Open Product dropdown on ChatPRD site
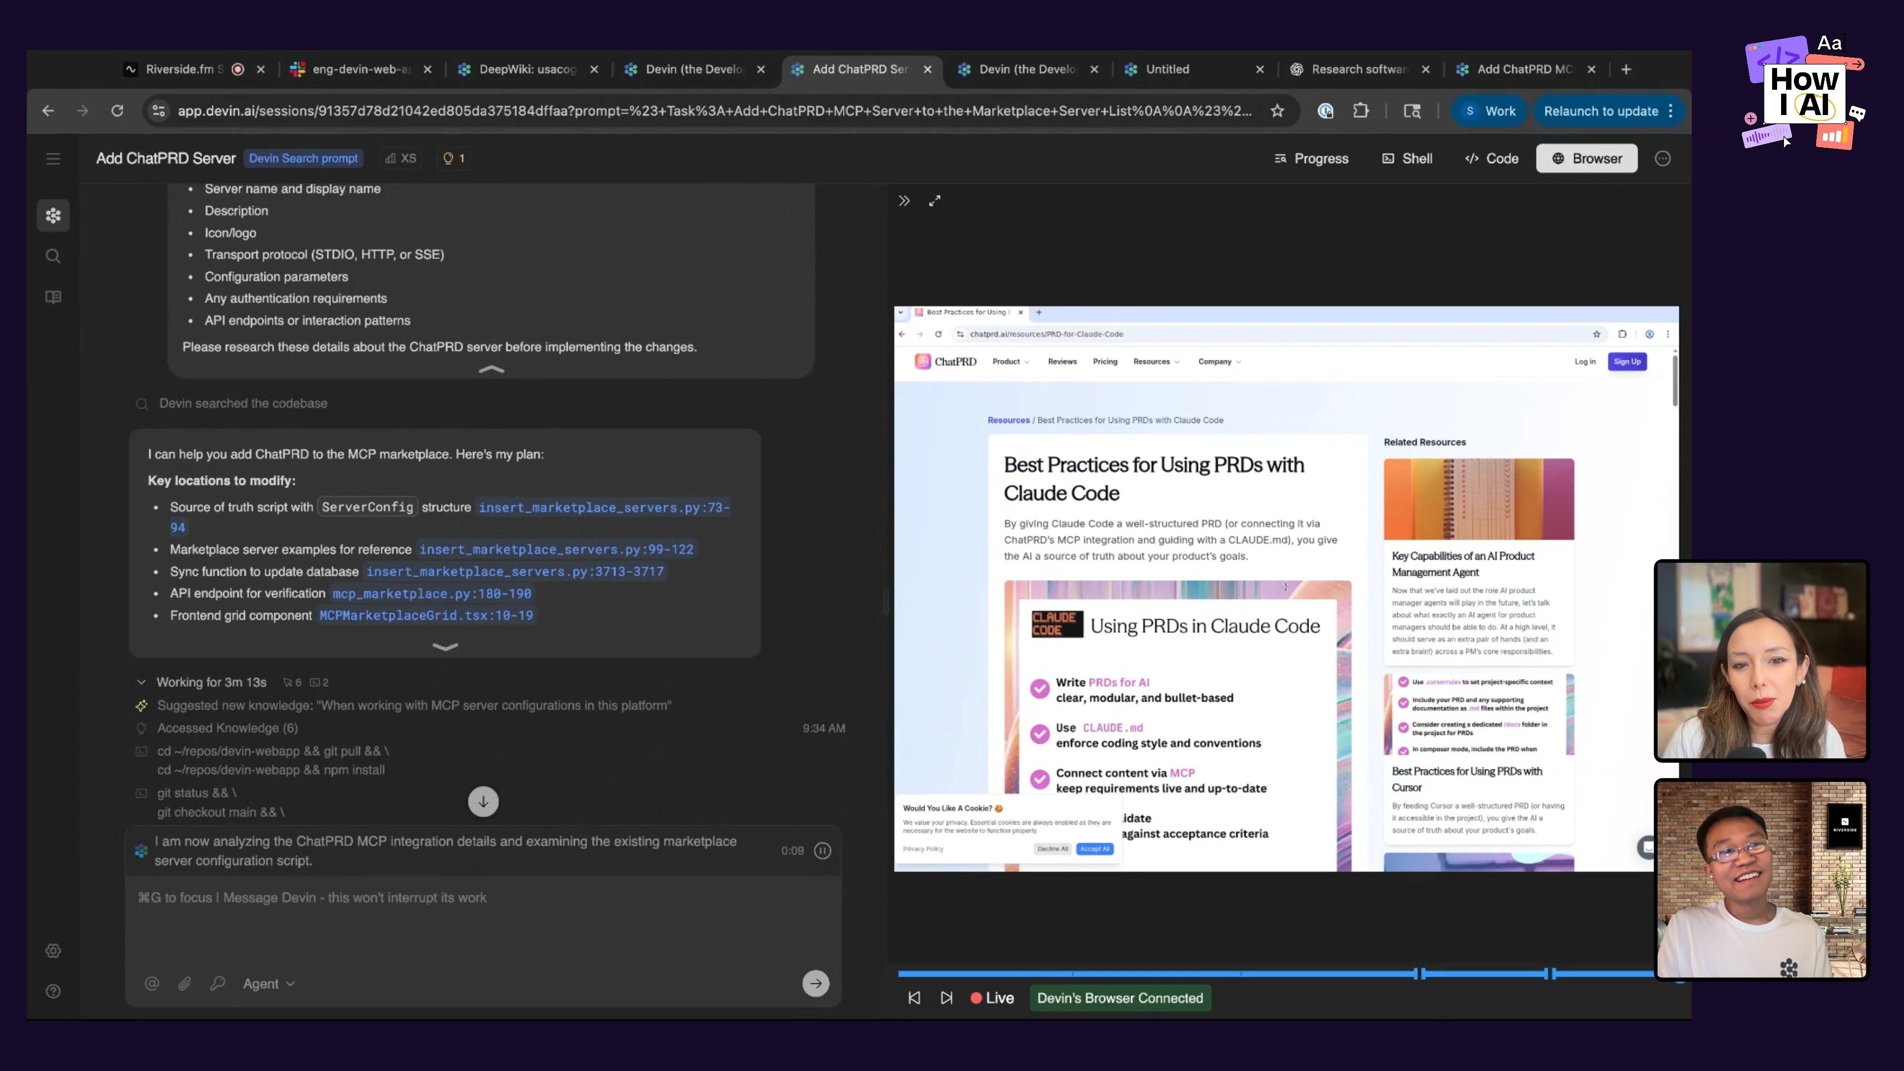This screenshot has height=1071, width=1904. point(1011,361)
